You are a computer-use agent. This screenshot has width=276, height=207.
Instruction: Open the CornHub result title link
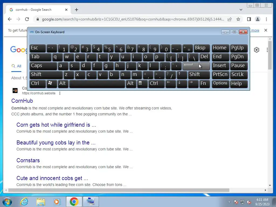tap(22, 101)
